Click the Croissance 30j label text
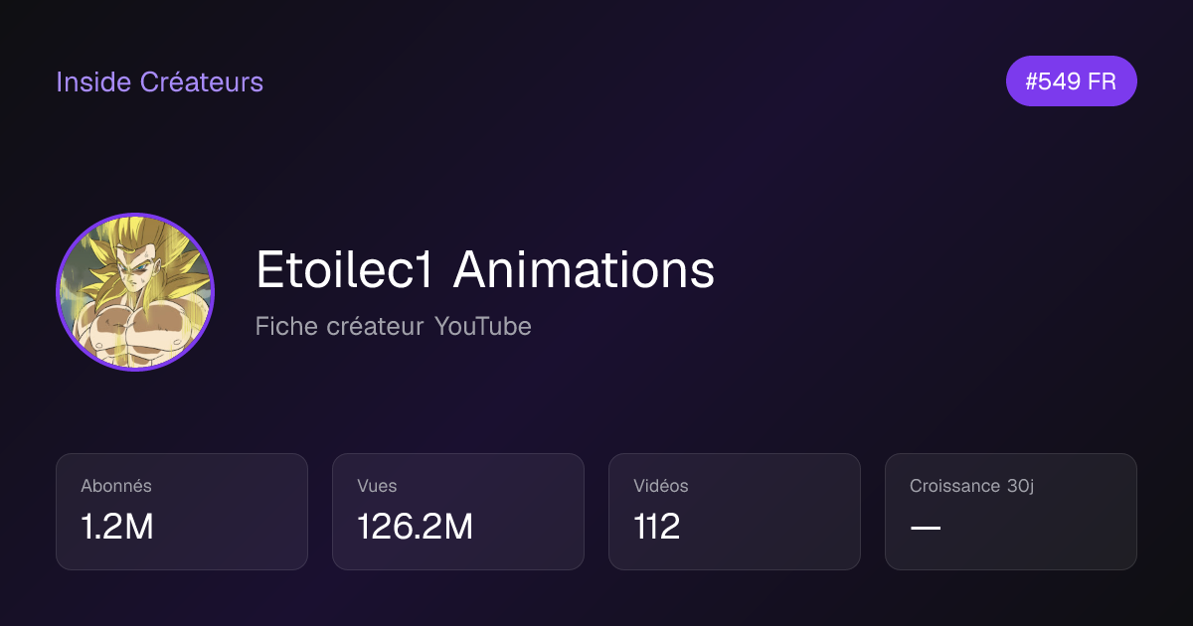1193x626 pixels. pyautogui.click(x=971, y=486)
